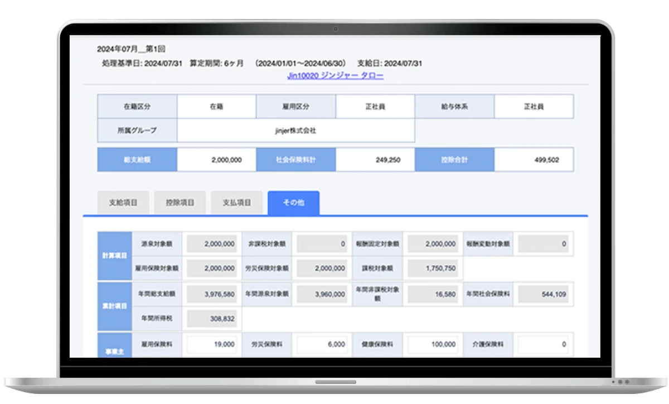Open employee link Jin10020 ジンジャー タロー
The width and height of the screenshot is (669, 404).
click(x=335, y=76)
